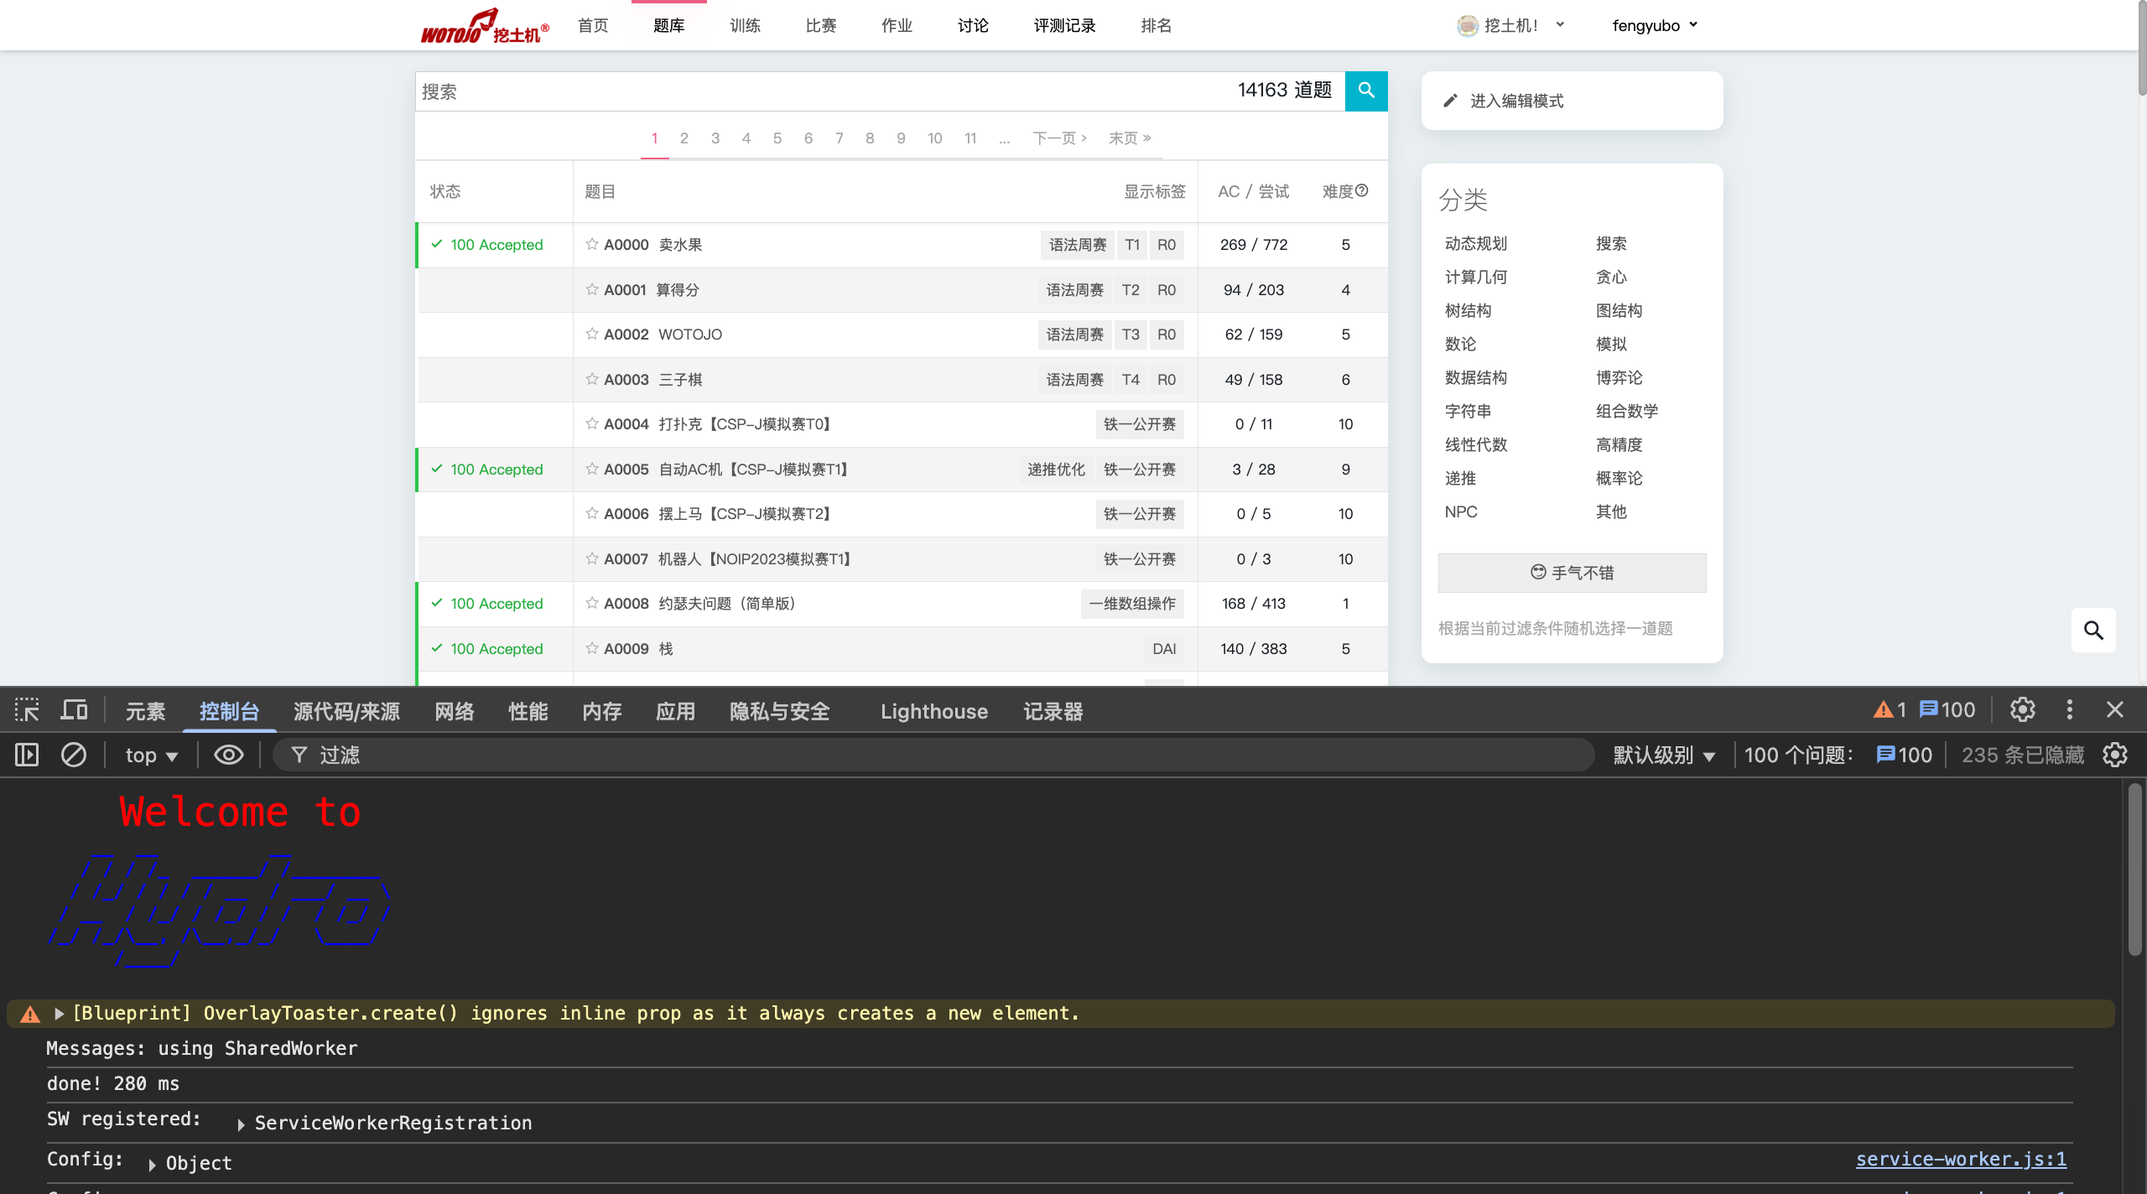This screenshot has height=1194, width=2147.
Task: Switch to the 网络 DevTools tab
Action: [x=455, y=711]
